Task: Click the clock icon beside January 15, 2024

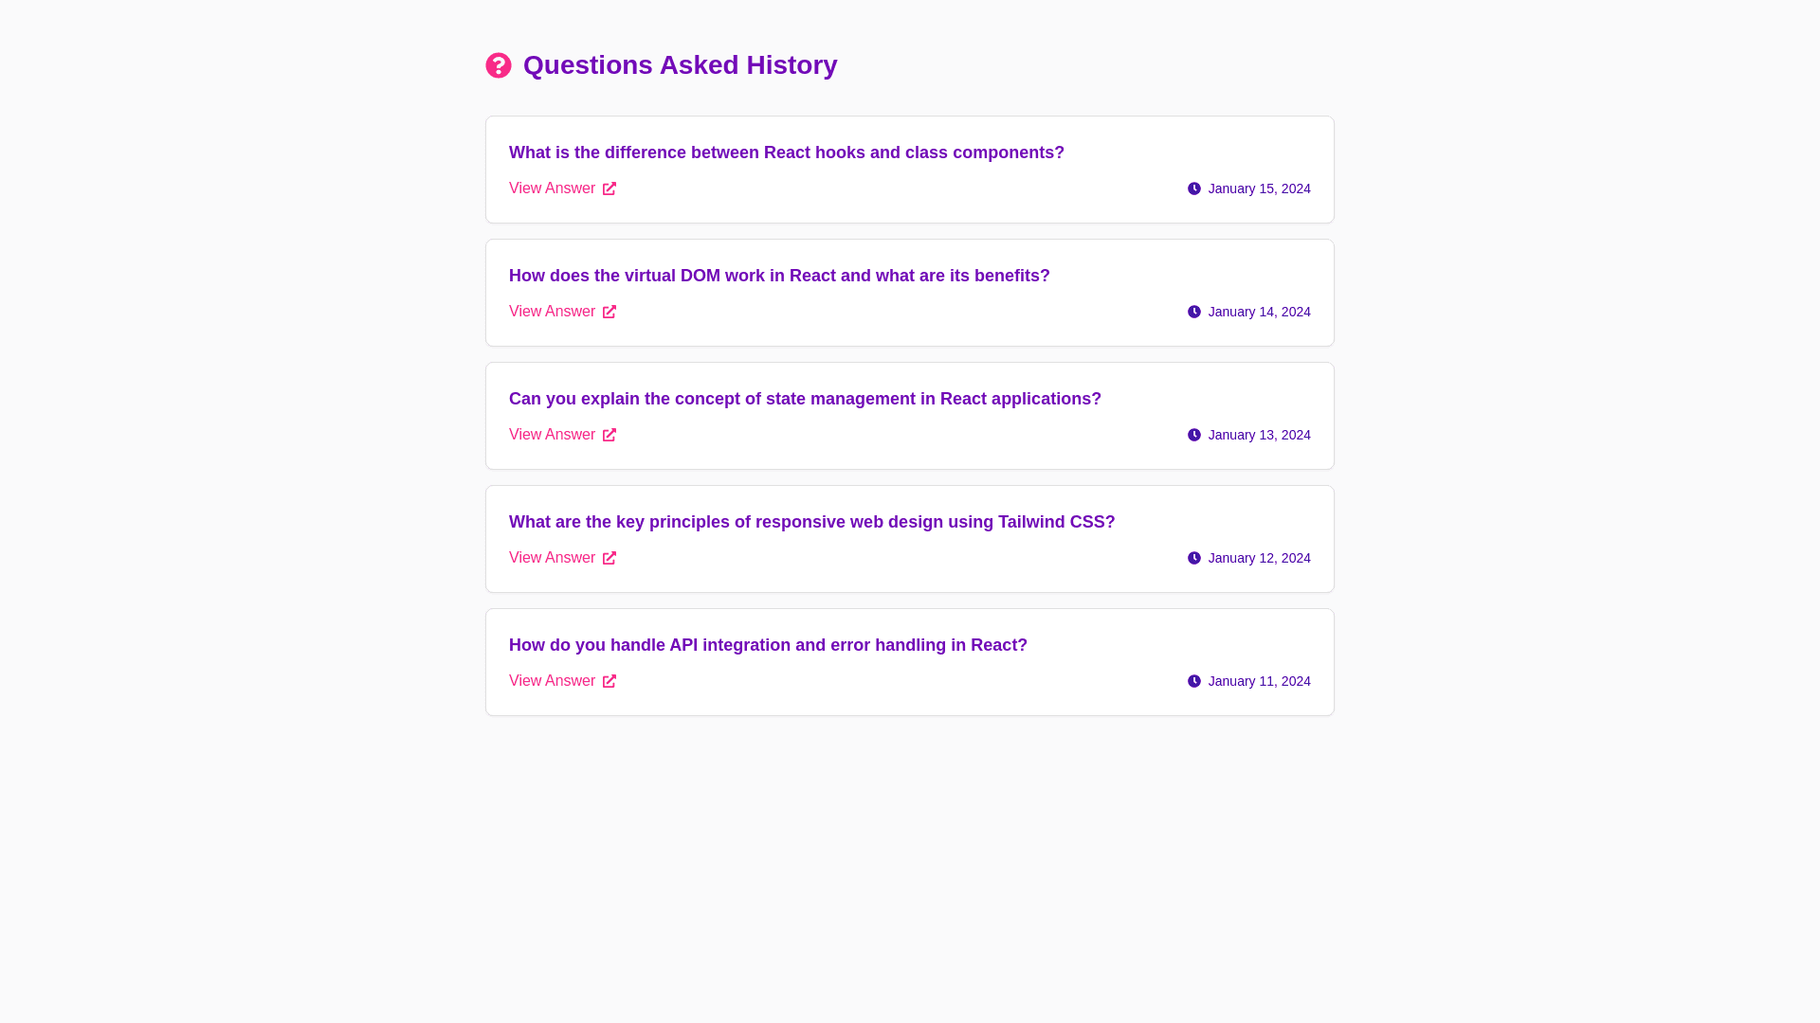Action: tap(1194, 188)
